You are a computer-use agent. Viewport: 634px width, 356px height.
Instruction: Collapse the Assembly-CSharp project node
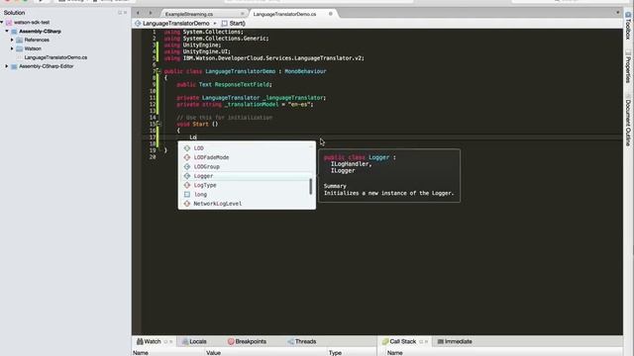[7, 31]
